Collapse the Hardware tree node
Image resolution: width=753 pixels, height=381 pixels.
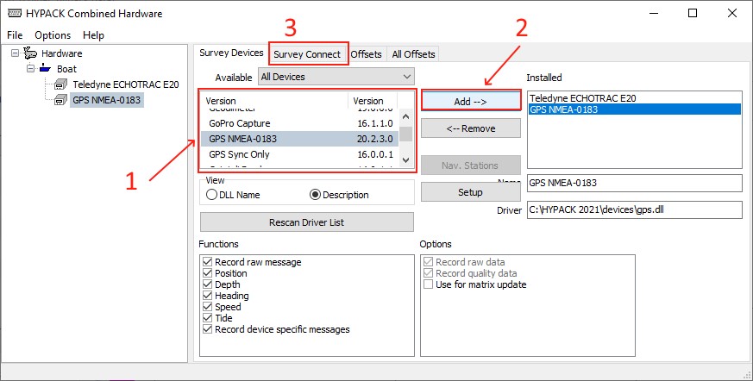click(15, 53)
